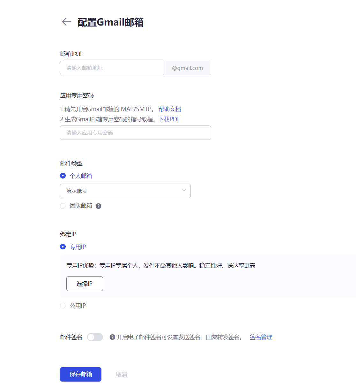
Task: Focus the 请输入应用专用密码 field
Action: coord(136,133)
